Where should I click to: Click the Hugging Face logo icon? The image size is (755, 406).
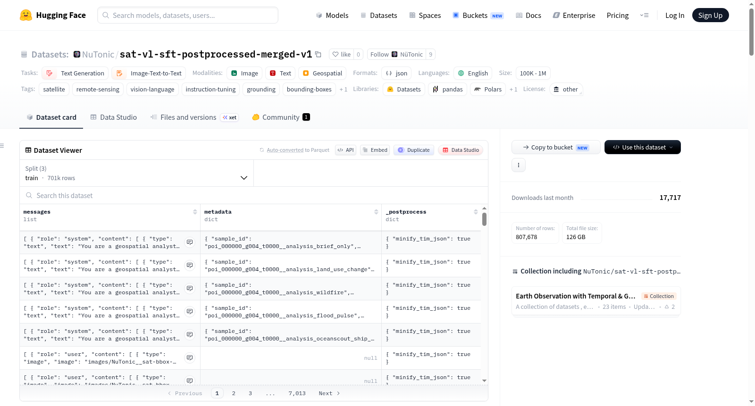pos(26,15)
